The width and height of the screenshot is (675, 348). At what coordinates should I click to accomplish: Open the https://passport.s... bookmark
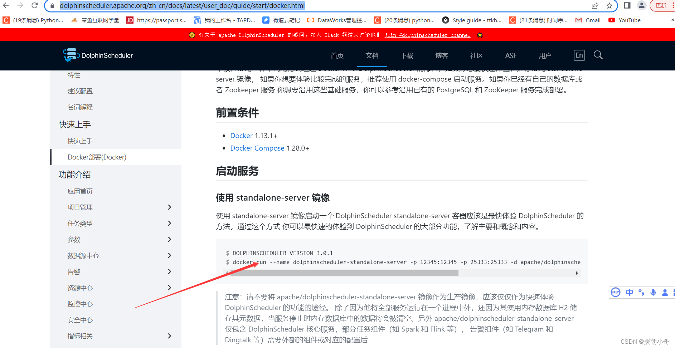pyautogui.click(x=156, y=20)
